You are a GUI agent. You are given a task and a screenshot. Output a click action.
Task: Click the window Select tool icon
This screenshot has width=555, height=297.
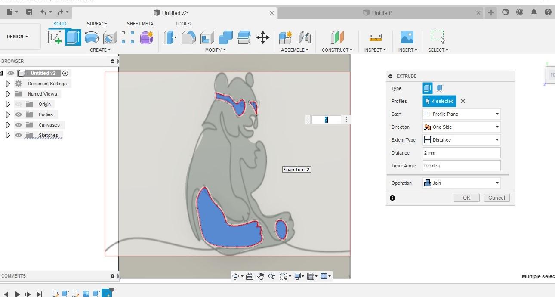coord(438,37)
